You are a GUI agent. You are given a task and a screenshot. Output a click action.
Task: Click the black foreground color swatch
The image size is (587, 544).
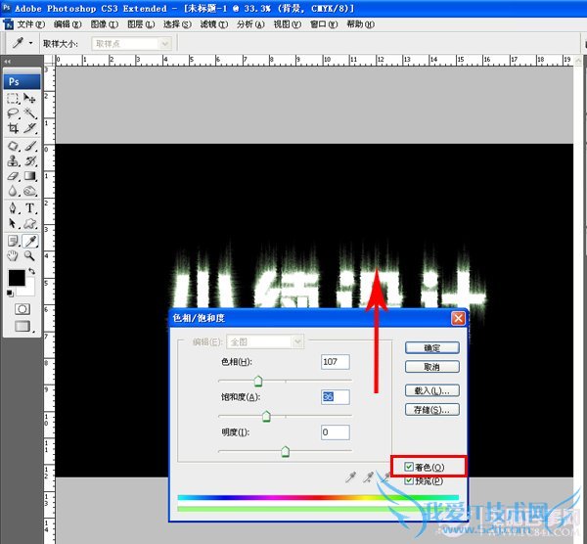[16, 278]
